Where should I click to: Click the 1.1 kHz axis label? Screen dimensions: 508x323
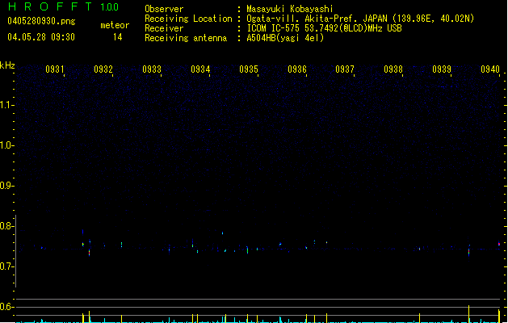pyautogui.click(x=6, y=105)
